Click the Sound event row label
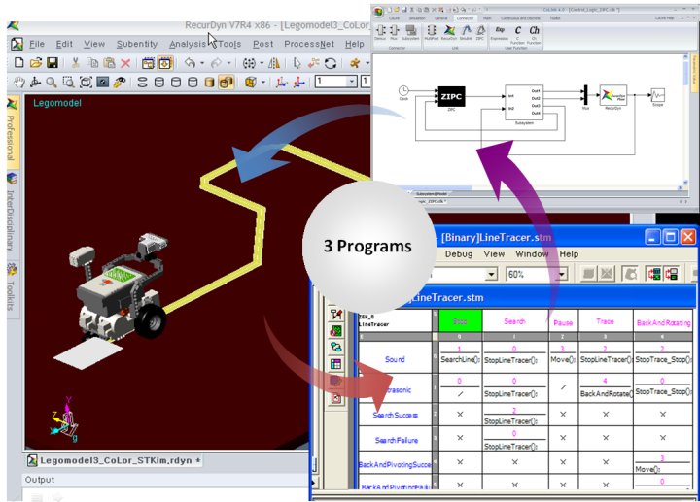Screen dimensions: 700x502 pos(395,359)
